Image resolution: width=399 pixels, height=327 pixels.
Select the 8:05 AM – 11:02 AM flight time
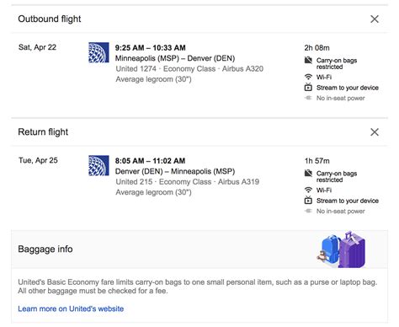click(x=150, y=161)
